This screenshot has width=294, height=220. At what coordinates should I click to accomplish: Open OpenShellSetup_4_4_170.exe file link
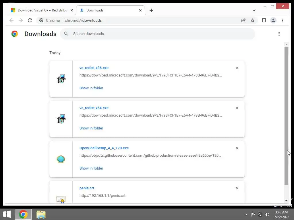pos(104,148)
